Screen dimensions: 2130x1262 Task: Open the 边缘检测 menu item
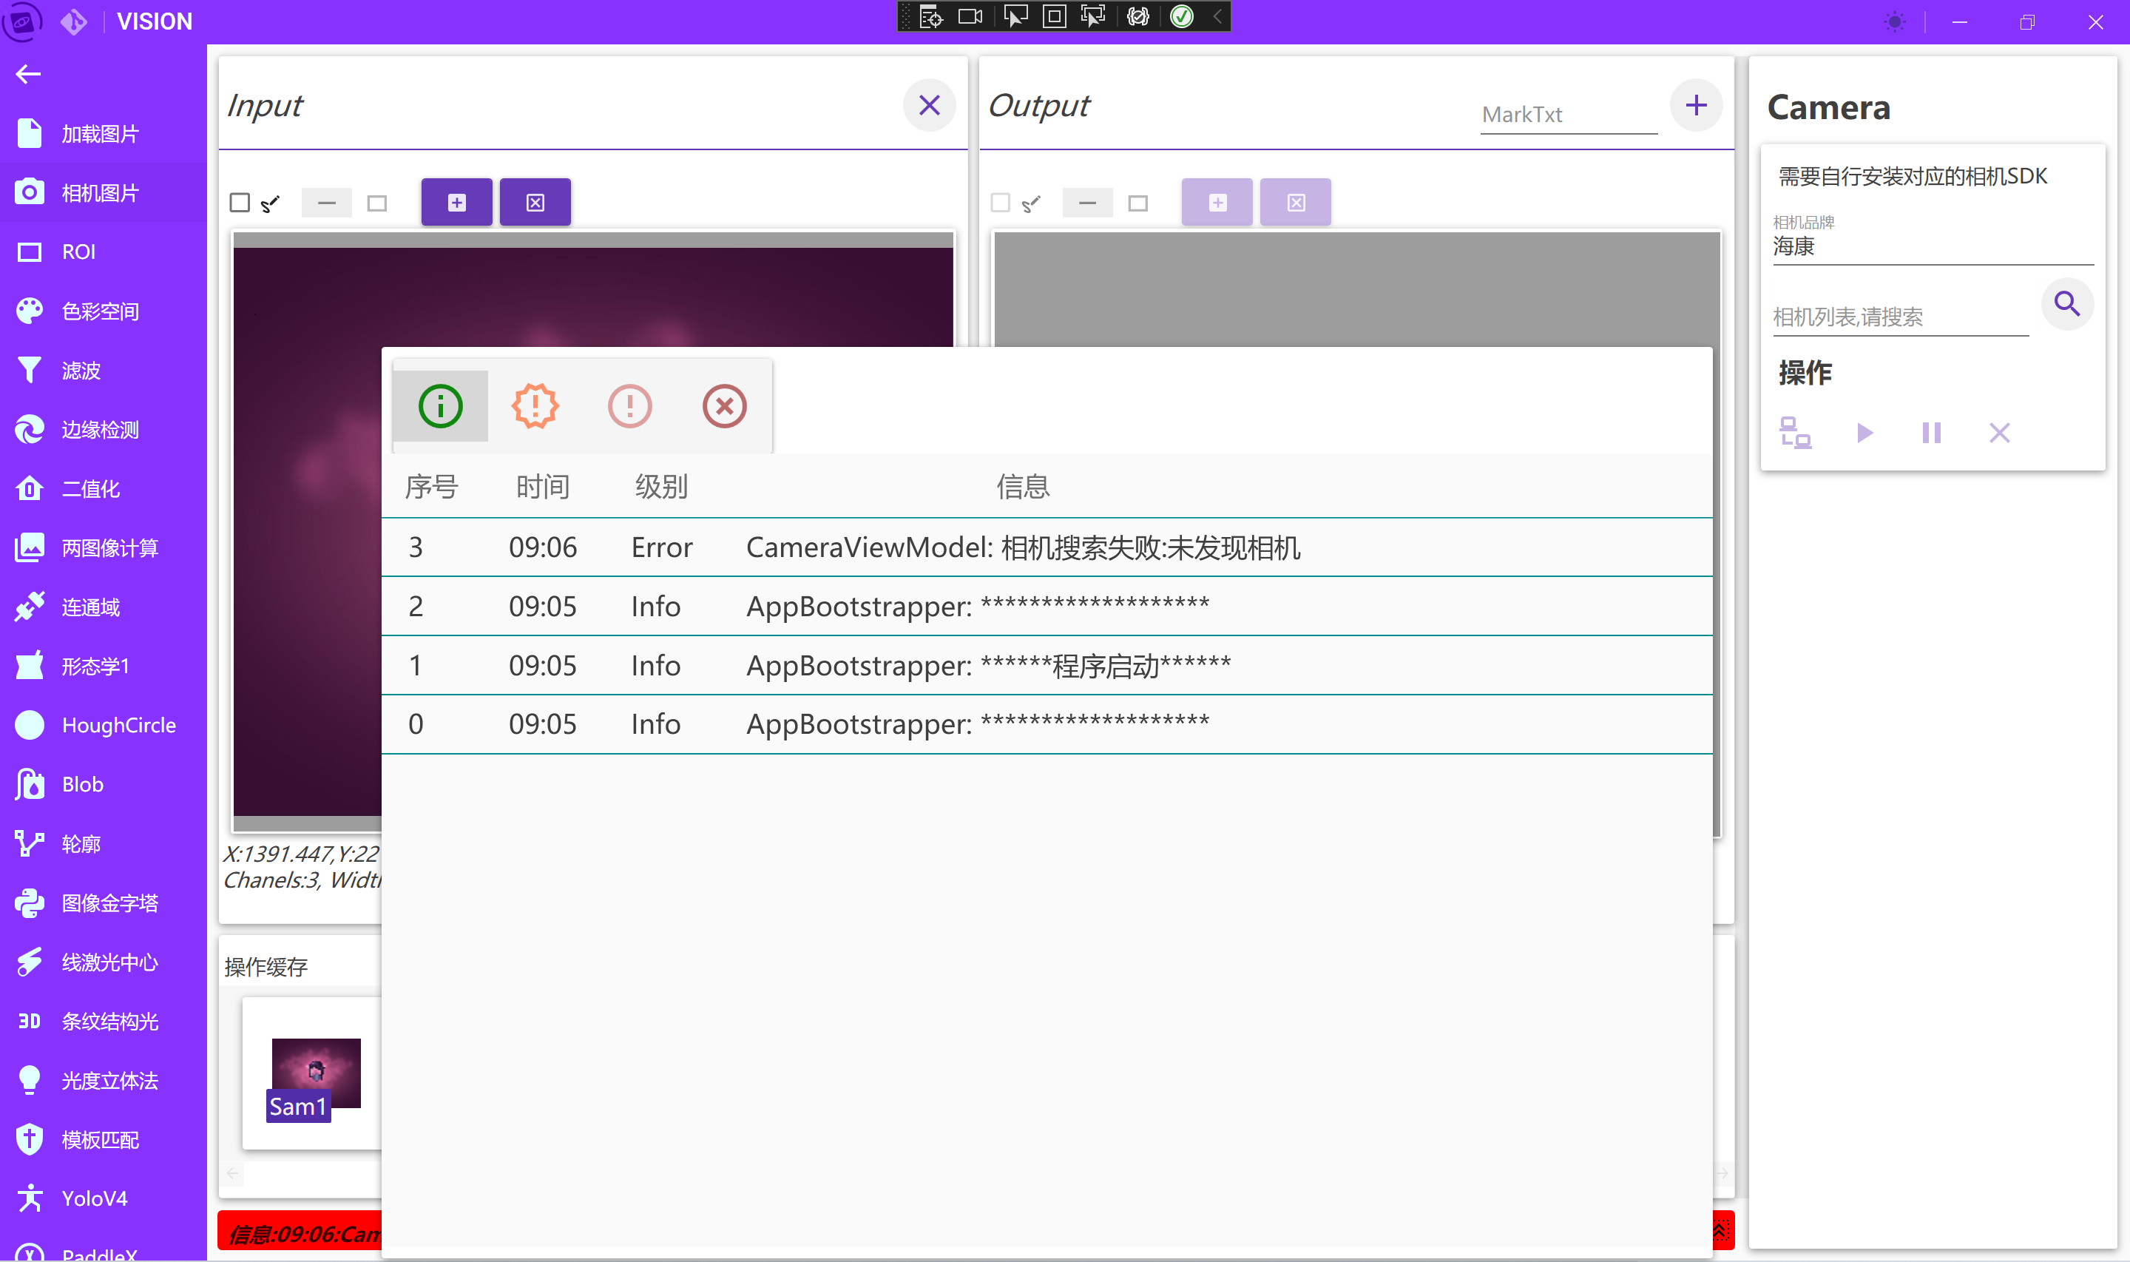99,430
